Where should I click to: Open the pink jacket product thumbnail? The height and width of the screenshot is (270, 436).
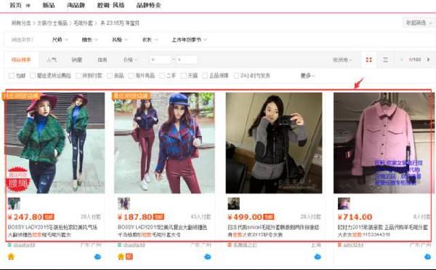click(x=384, y=143)
